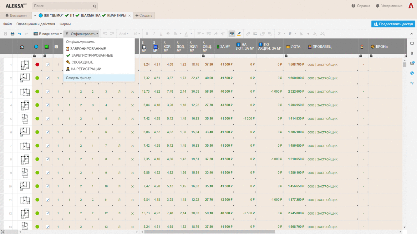417x234 pixels.
Task: Open the comments icon in right sidebar
Action: pos(412,44)
